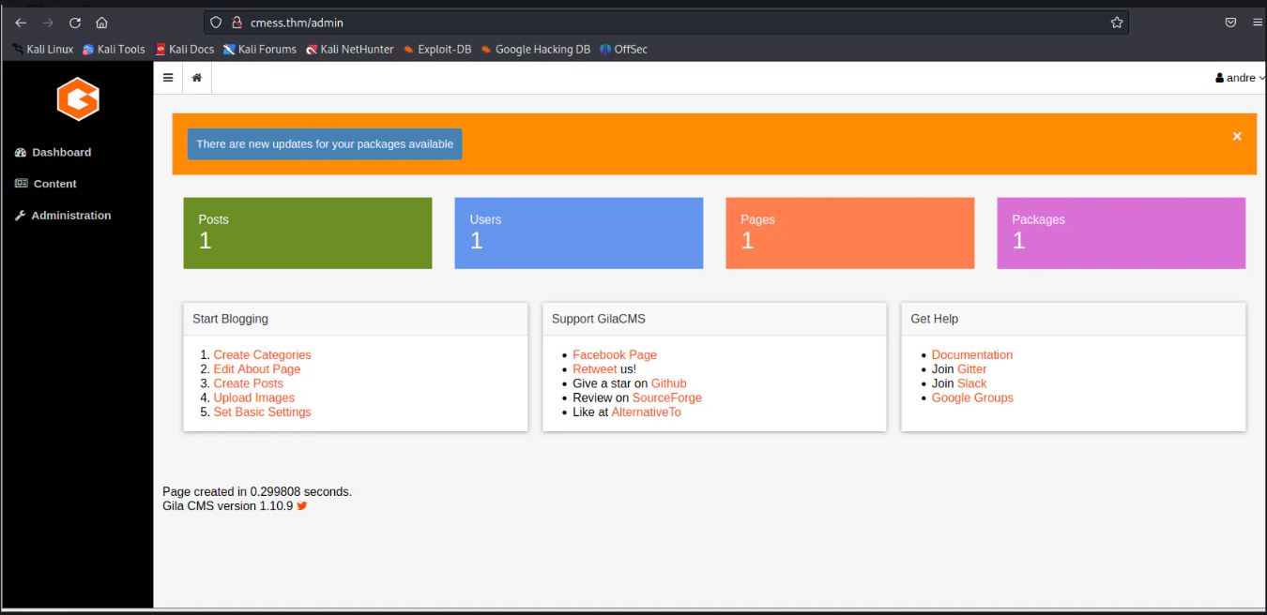Click the browser back arrow

point(21,22)
